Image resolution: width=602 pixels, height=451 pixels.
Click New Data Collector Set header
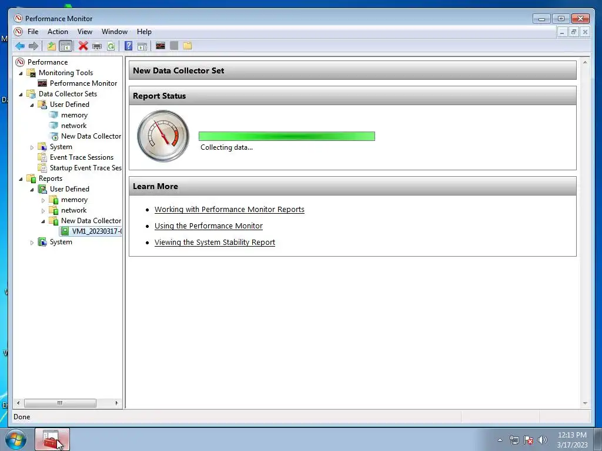(353, 70)
